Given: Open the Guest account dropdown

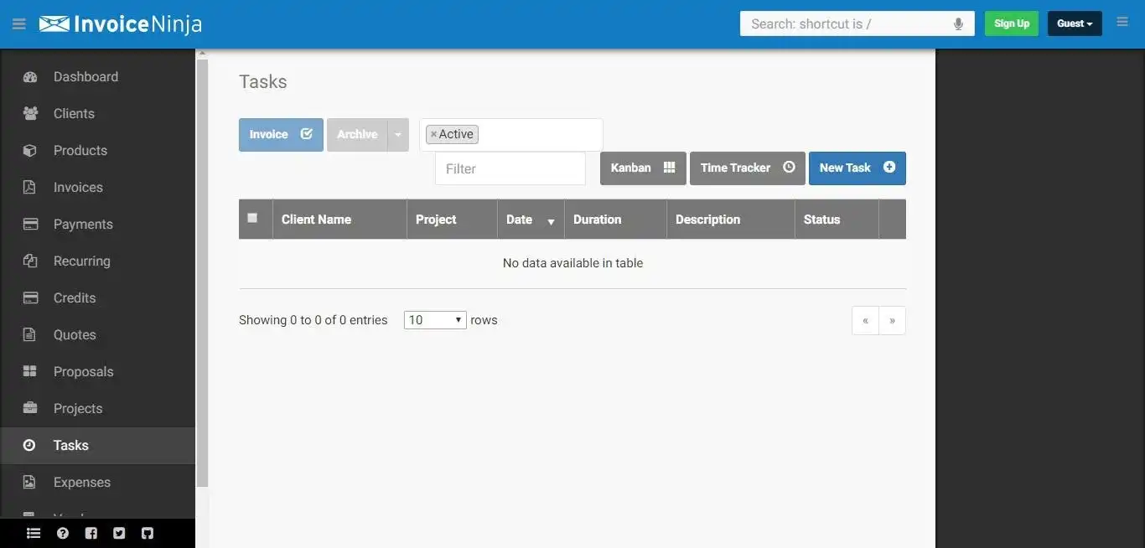Looking at the screenshot, I should 1074,23.
